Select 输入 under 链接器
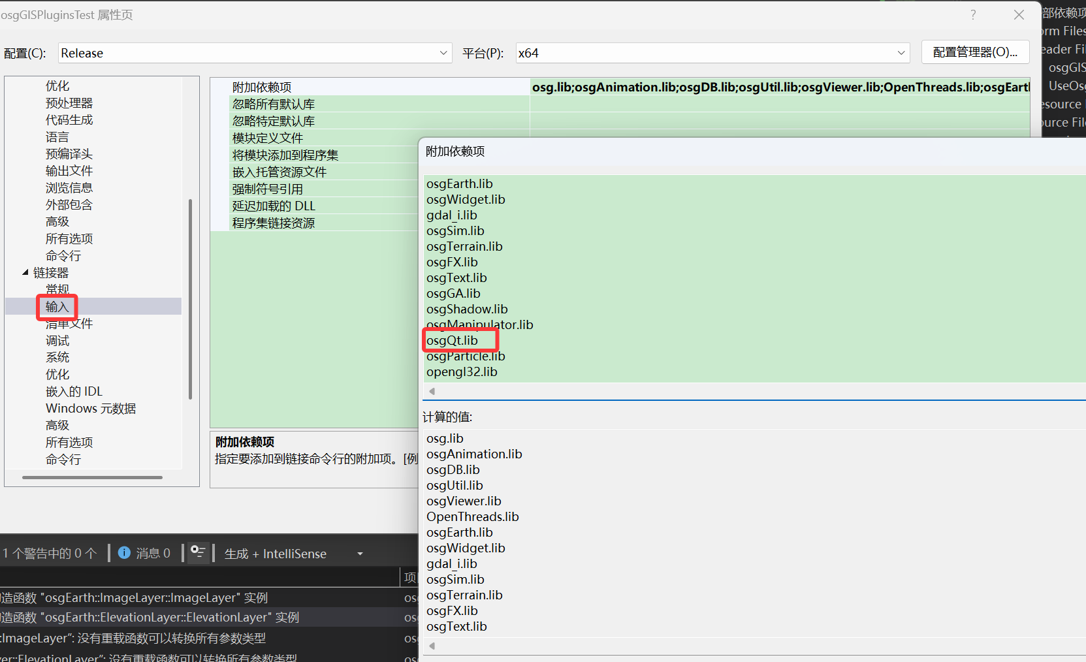The width and height of the screenshot is (1086, 662). click(x=57, y=307)
